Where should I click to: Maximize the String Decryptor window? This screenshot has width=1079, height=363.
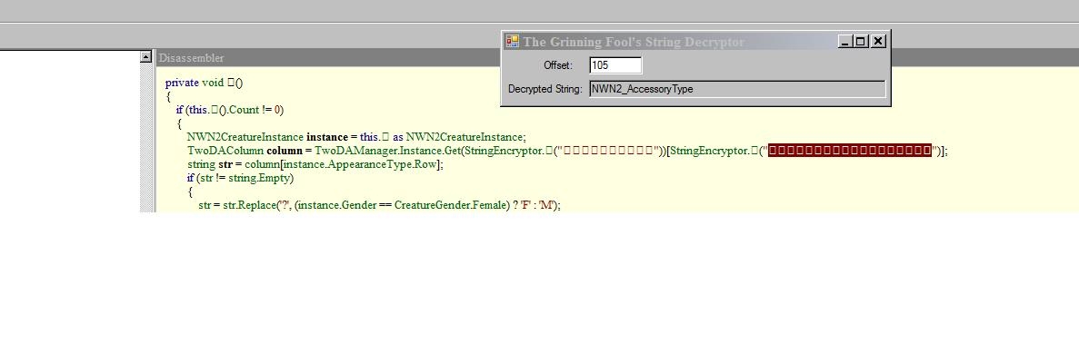[x=862, y=42]
